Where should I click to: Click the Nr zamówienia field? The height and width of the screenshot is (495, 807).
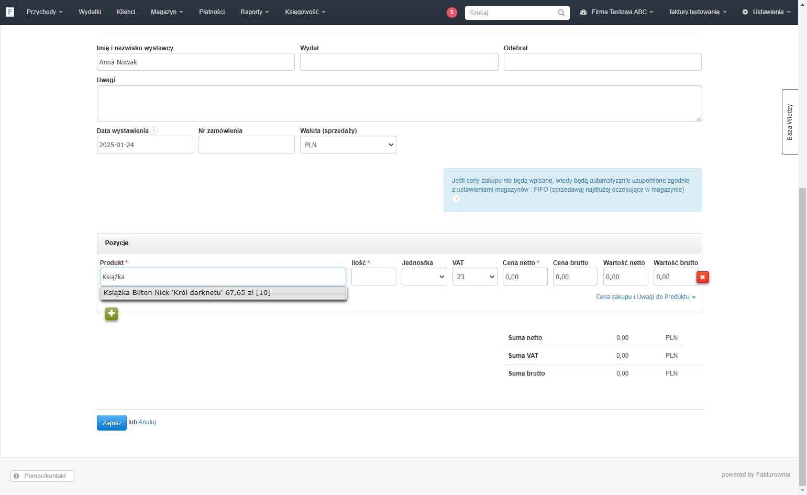247,145
